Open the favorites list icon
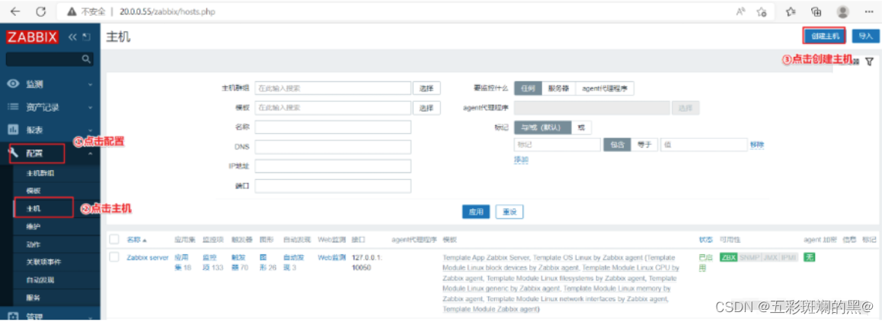Image resolution: width=885 pixels, height=322 pixels. click(x=791, y=11)
